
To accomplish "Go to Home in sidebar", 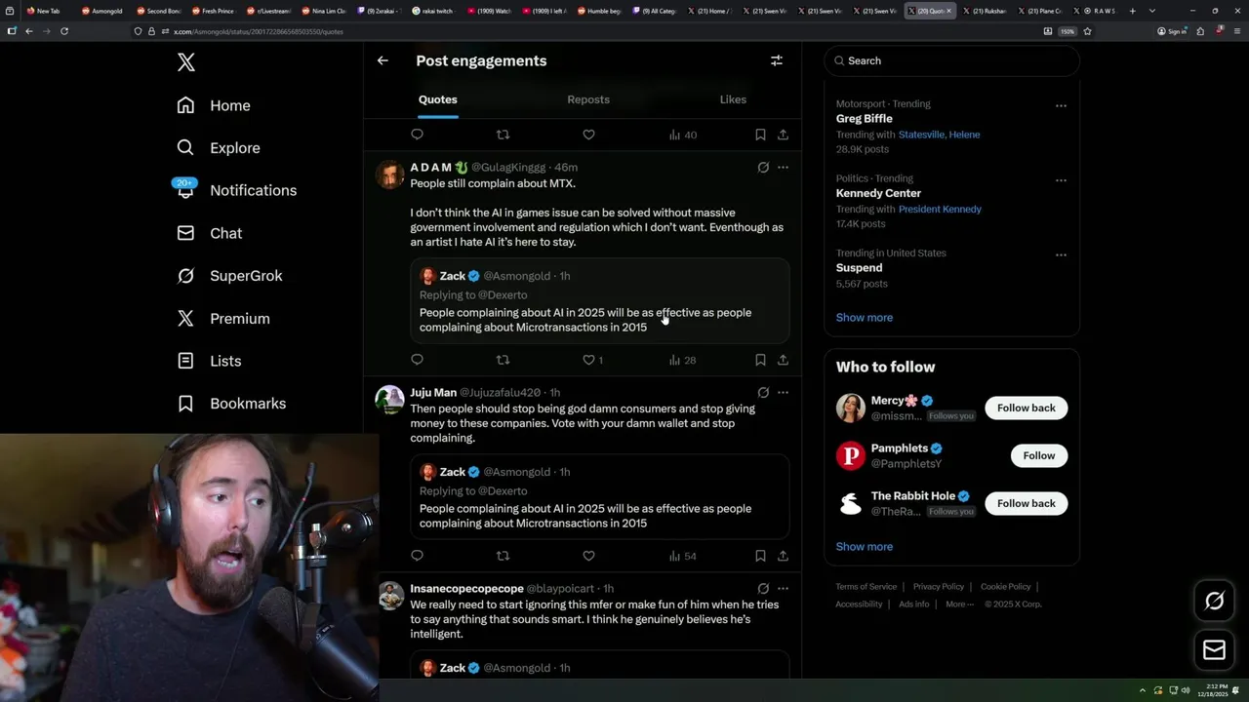I will click(214, 105).
